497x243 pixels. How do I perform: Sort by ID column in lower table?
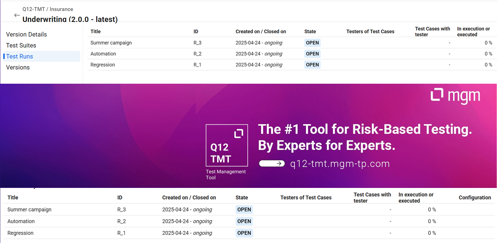point(120,197)
